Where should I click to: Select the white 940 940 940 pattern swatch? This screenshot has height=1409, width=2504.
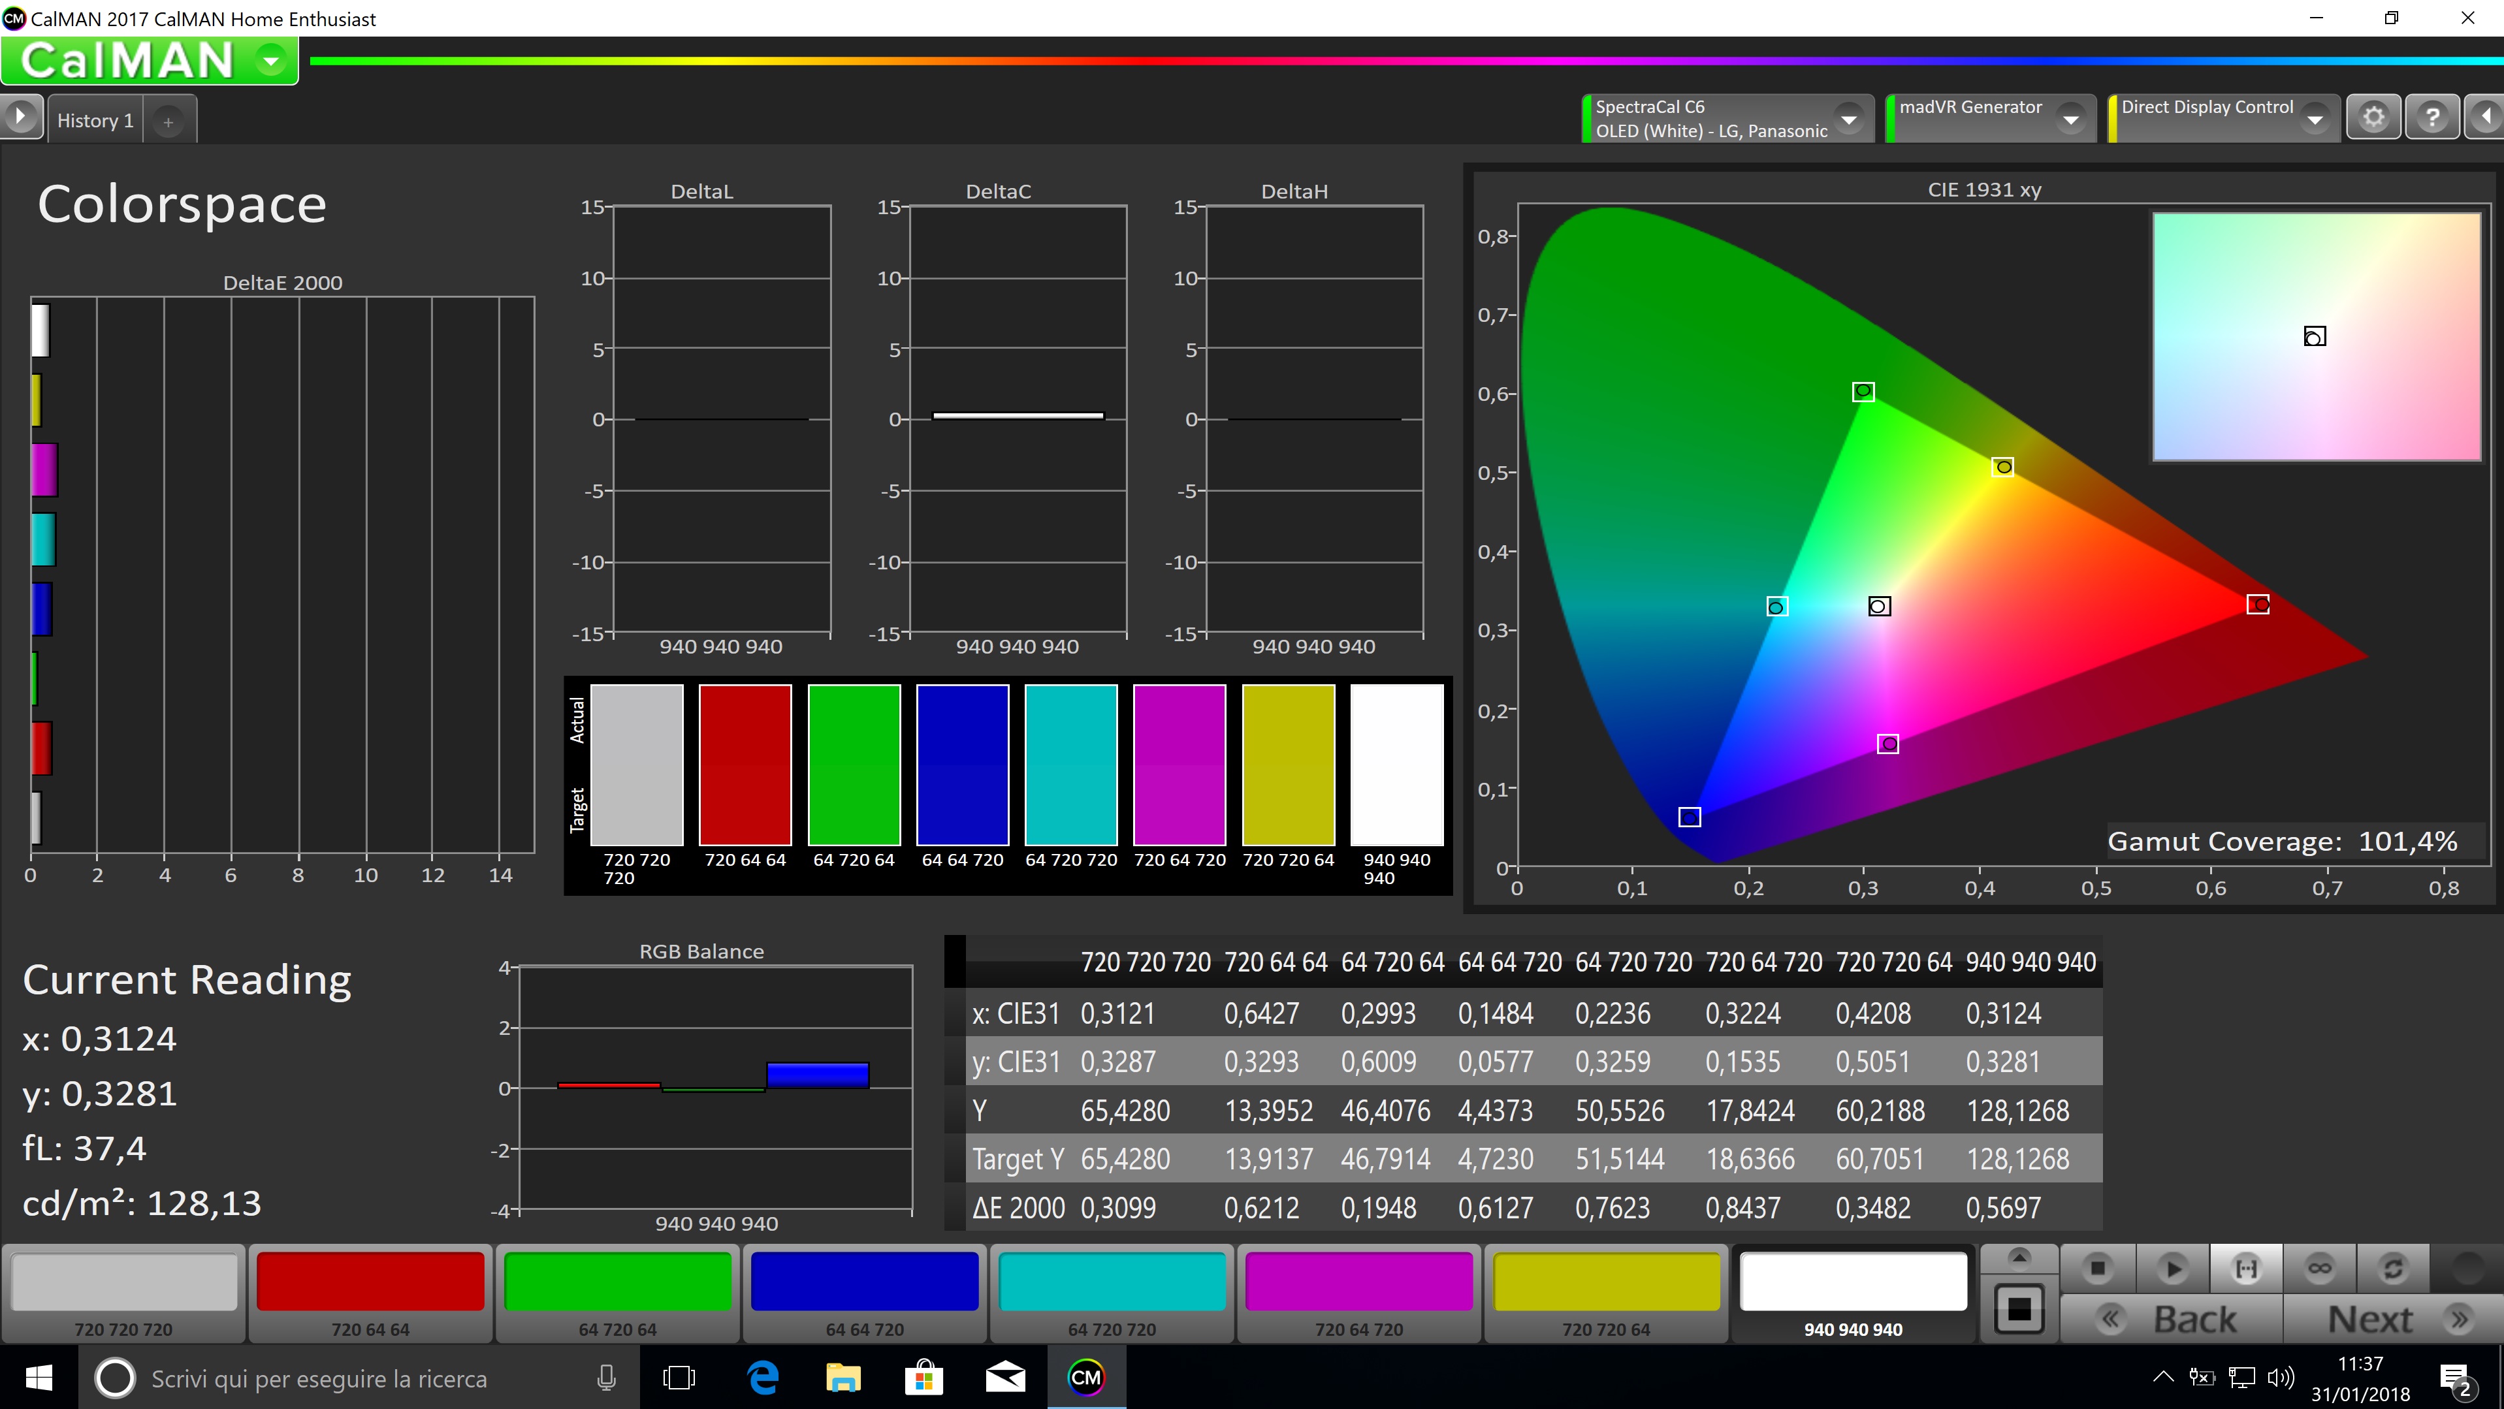pyautogui.click(x=1853, y=1293)
